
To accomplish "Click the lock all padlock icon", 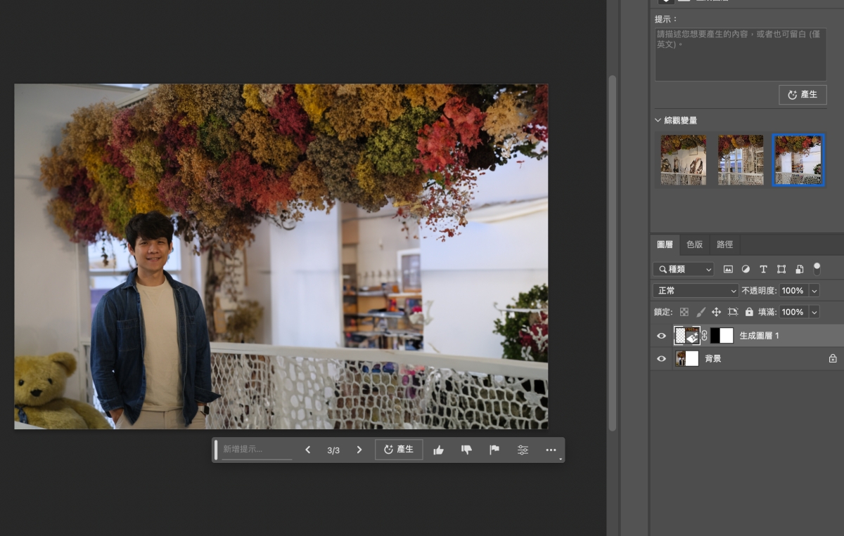I will (x=749, y=312).
